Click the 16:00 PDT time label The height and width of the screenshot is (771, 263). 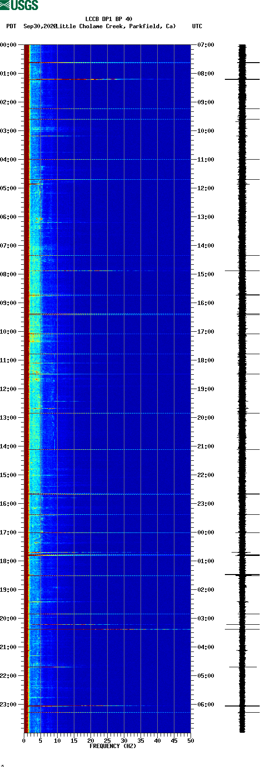pyautogui.click(x=9, y=504)
